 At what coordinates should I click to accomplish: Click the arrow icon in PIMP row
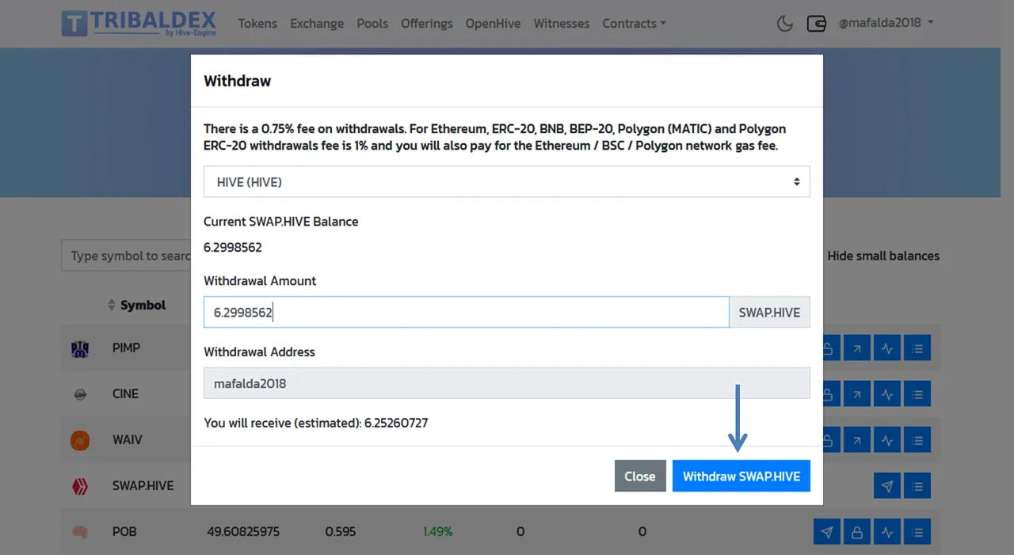point(857,348)
